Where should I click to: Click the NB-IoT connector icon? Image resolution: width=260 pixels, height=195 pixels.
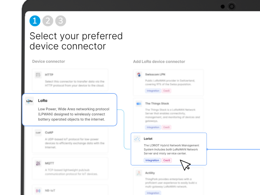(x=38, y=190)
